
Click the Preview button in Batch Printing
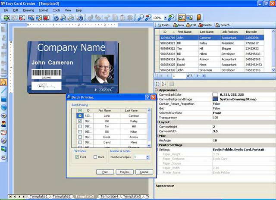click(125, 172)
